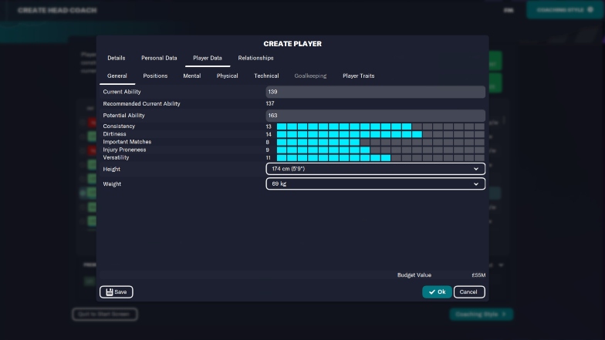Switch to the Details tab
The image size is (605, 340).
116,58
